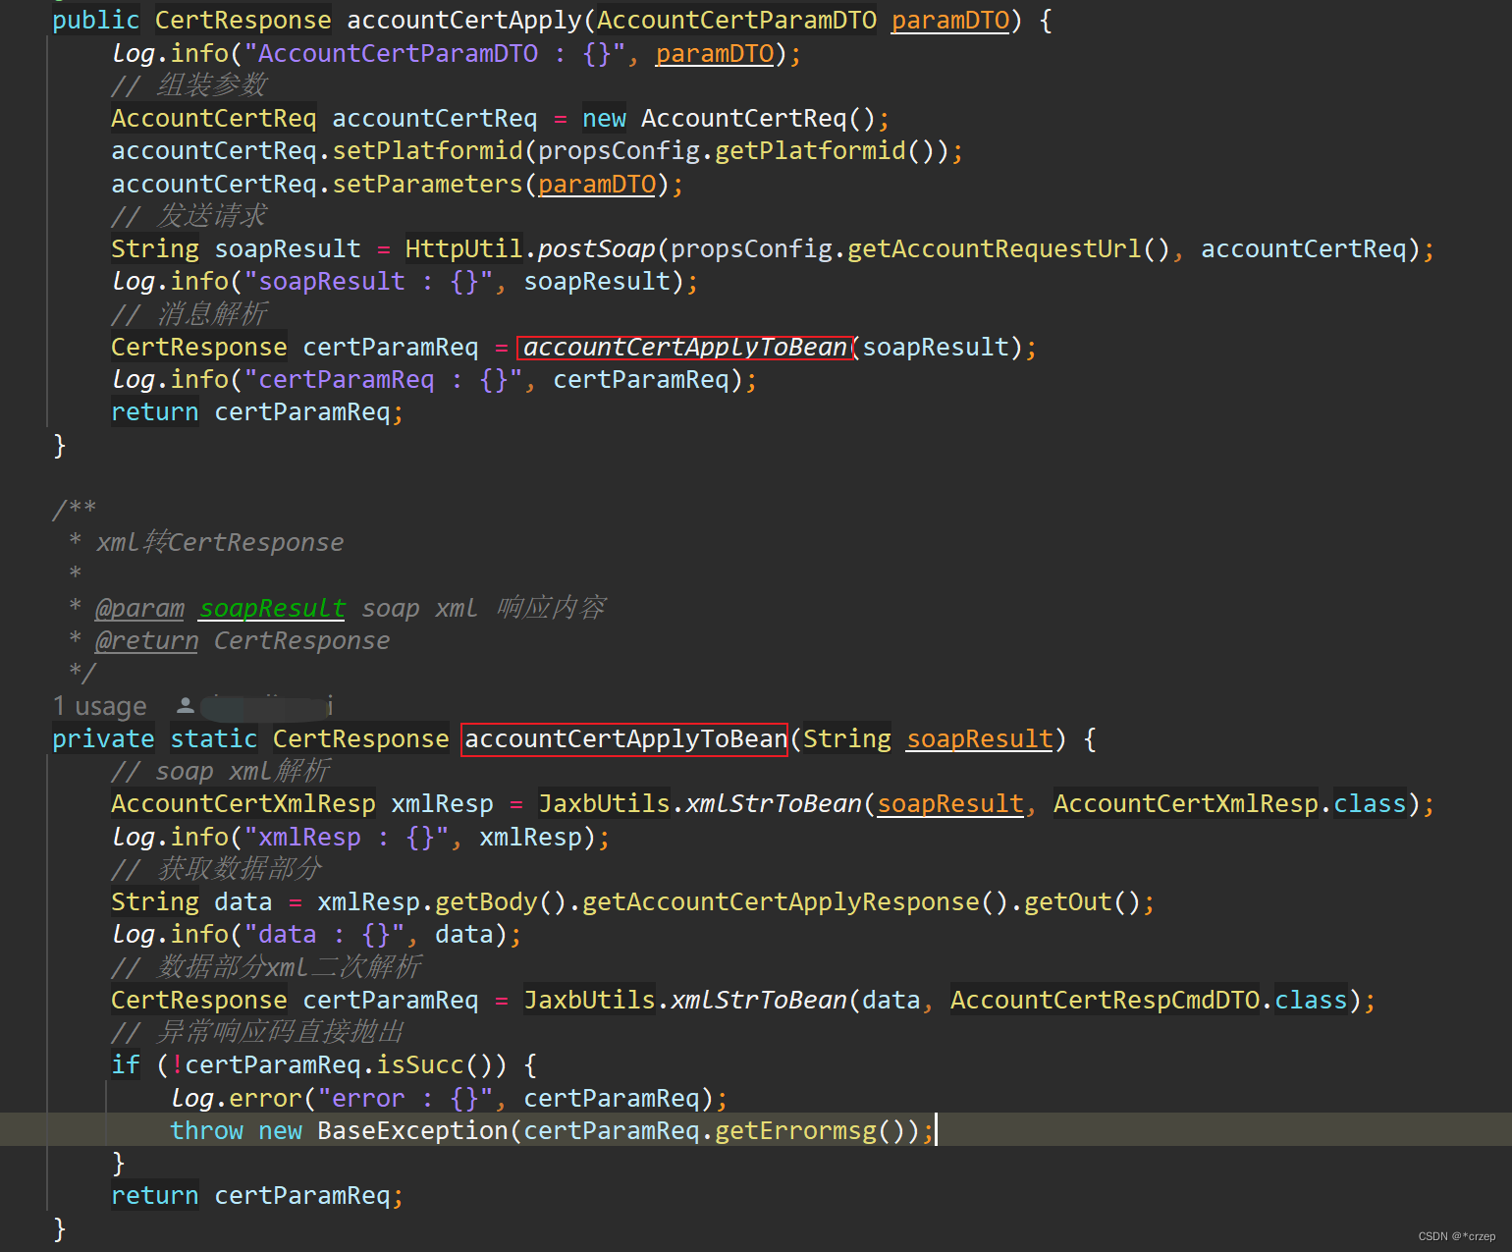The height and width of the screenshot is (1252, 1512).
Task: Click 'xml转CertResponse' Javadoc description
Action: 220,542
